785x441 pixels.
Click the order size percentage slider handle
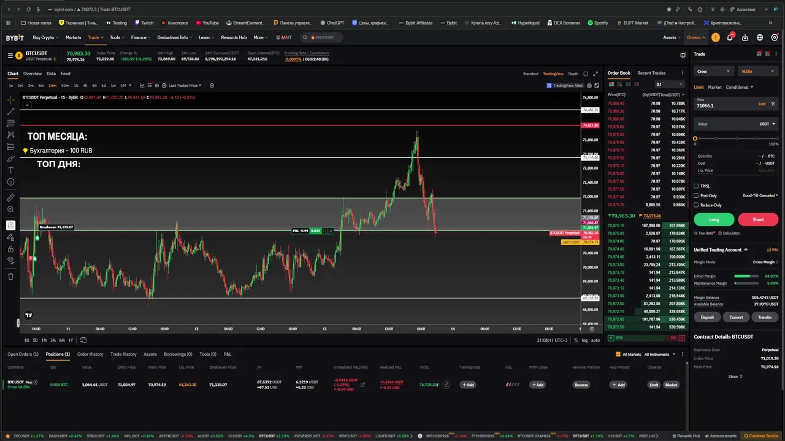695,138
